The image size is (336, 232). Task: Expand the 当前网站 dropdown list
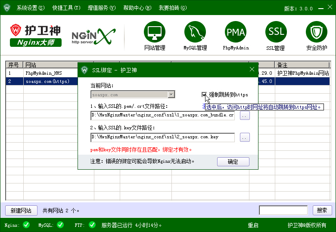171,95
